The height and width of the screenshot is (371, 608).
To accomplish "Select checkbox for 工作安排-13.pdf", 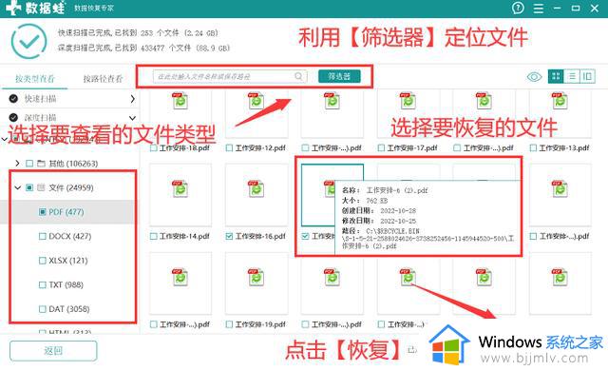I will pyautogui.click(x=533, y=147).
